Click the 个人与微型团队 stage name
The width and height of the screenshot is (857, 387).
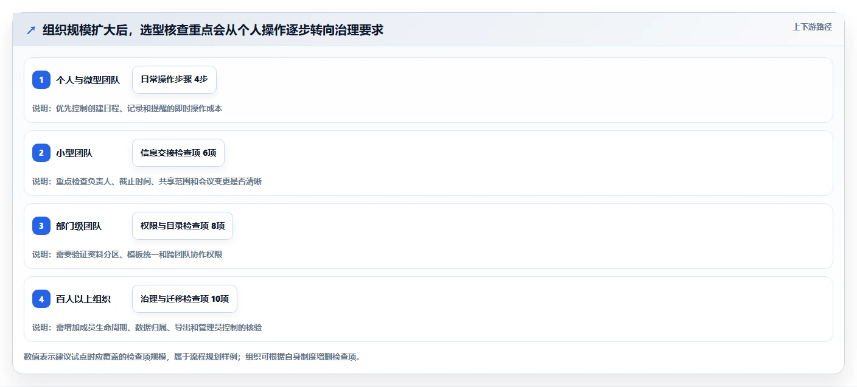(88, 80)
